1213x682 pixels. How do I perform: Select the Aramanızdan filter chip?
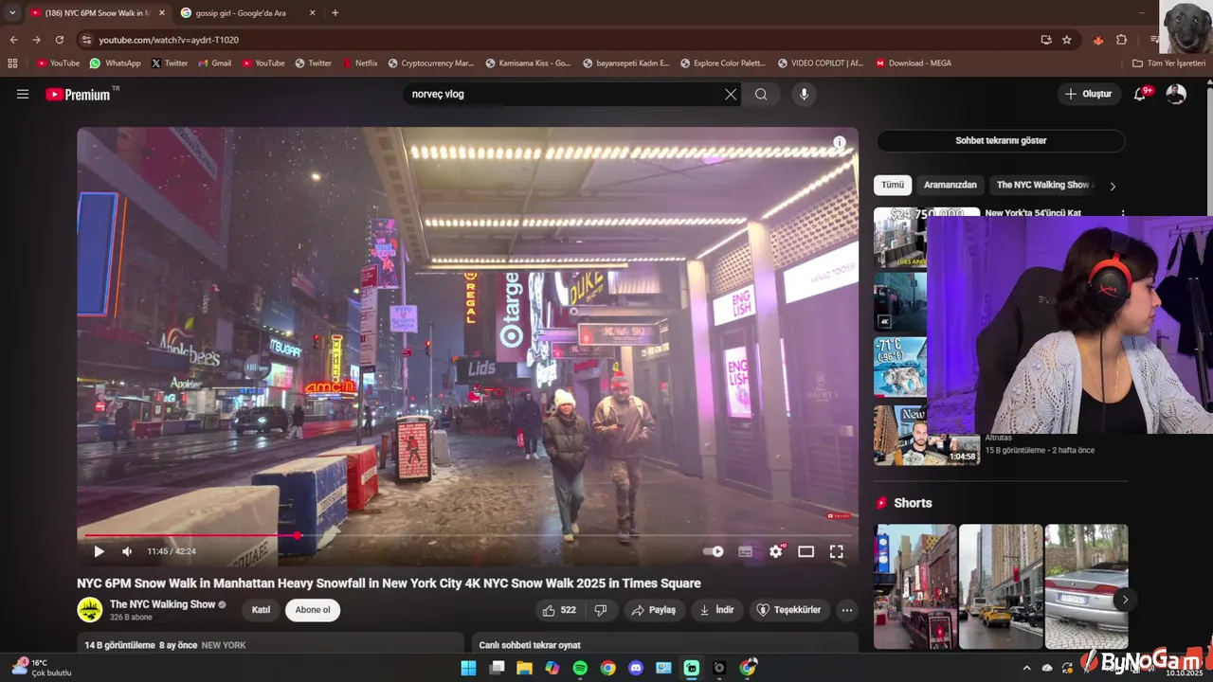[950, 185]
